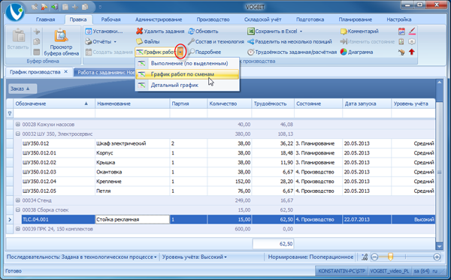
Task: Expand the '00039 ПРК 24, 150 комплектов' group
Action: [x=18, y=229]
